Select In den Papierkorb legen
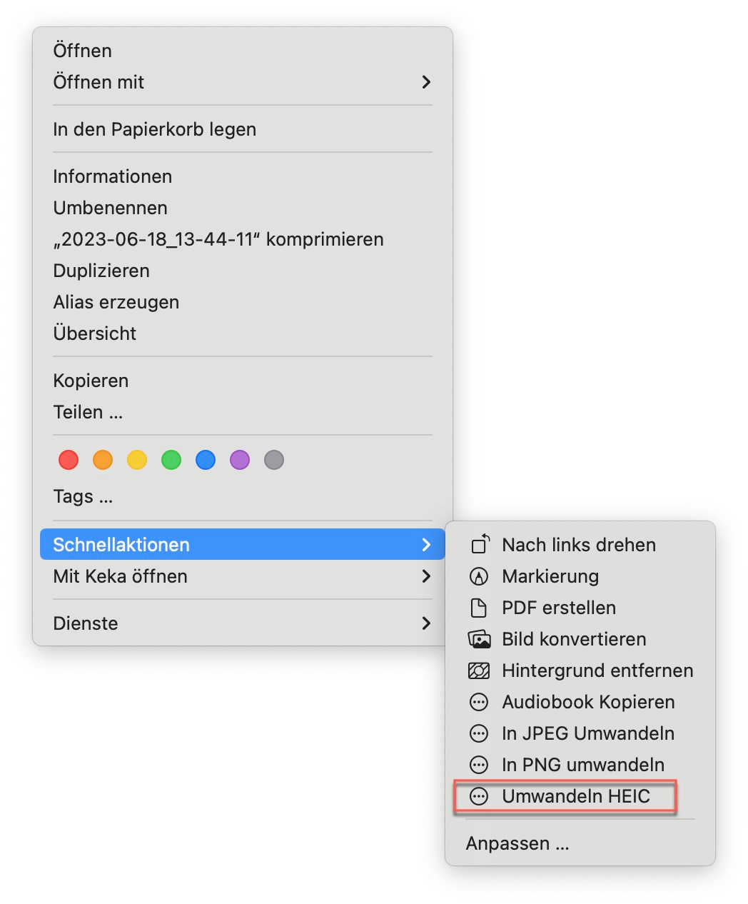 [x=154, y=129]
